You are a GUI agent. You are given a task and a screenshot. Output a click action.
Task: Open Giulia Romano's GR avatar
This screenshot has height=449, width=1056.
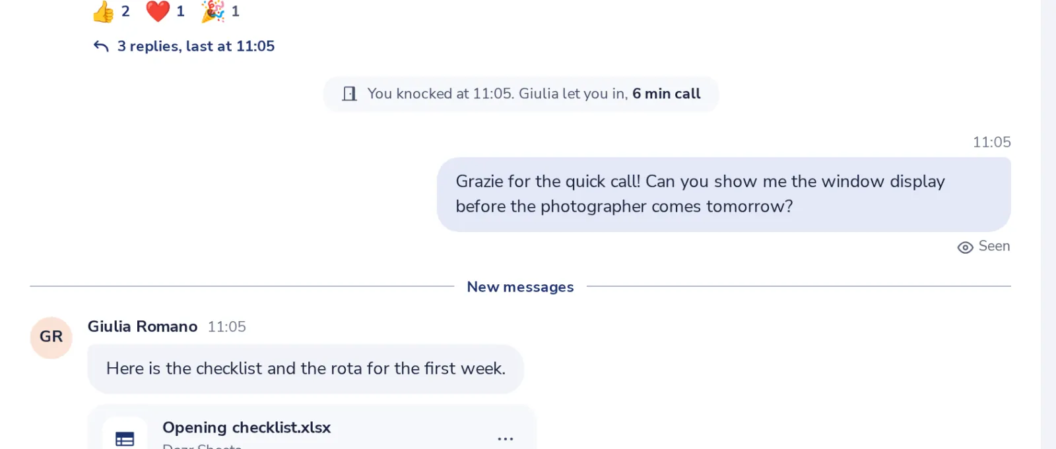coord(51,337)
